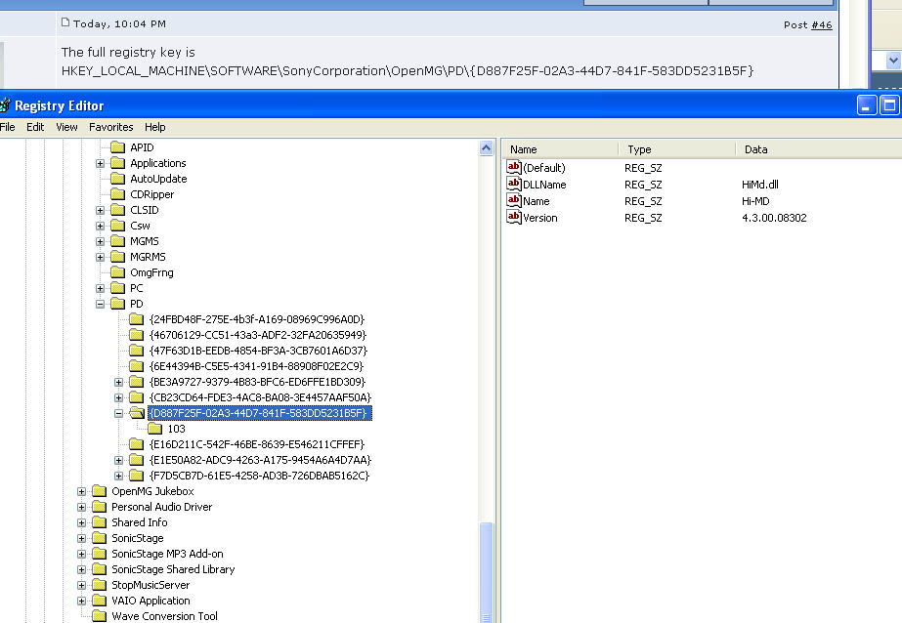Image resolution: width=902 pixels, height=623 pixels.
Task: Open the Help menu
Action: 154,127
